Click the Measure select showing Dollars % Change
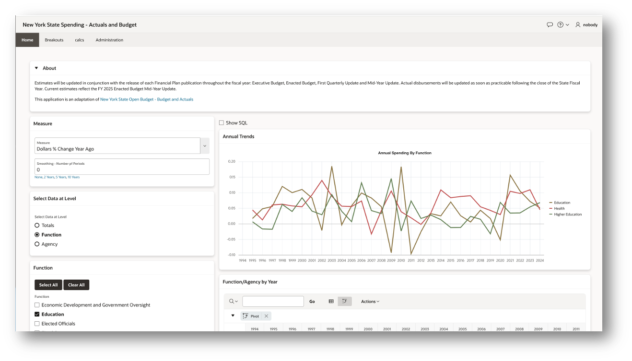Viewport: 632px width, 361px height. point(117,146)
